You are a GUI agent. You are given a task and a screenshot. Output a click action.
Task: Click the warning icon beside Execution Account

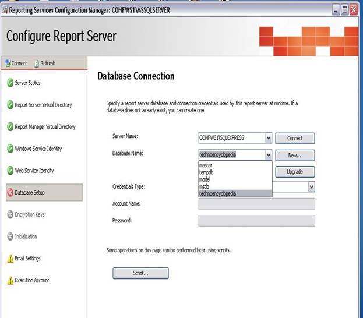tap(10, 281)
